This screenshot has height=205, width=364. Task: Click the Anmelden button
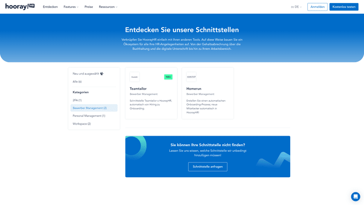tap(317, 7)
